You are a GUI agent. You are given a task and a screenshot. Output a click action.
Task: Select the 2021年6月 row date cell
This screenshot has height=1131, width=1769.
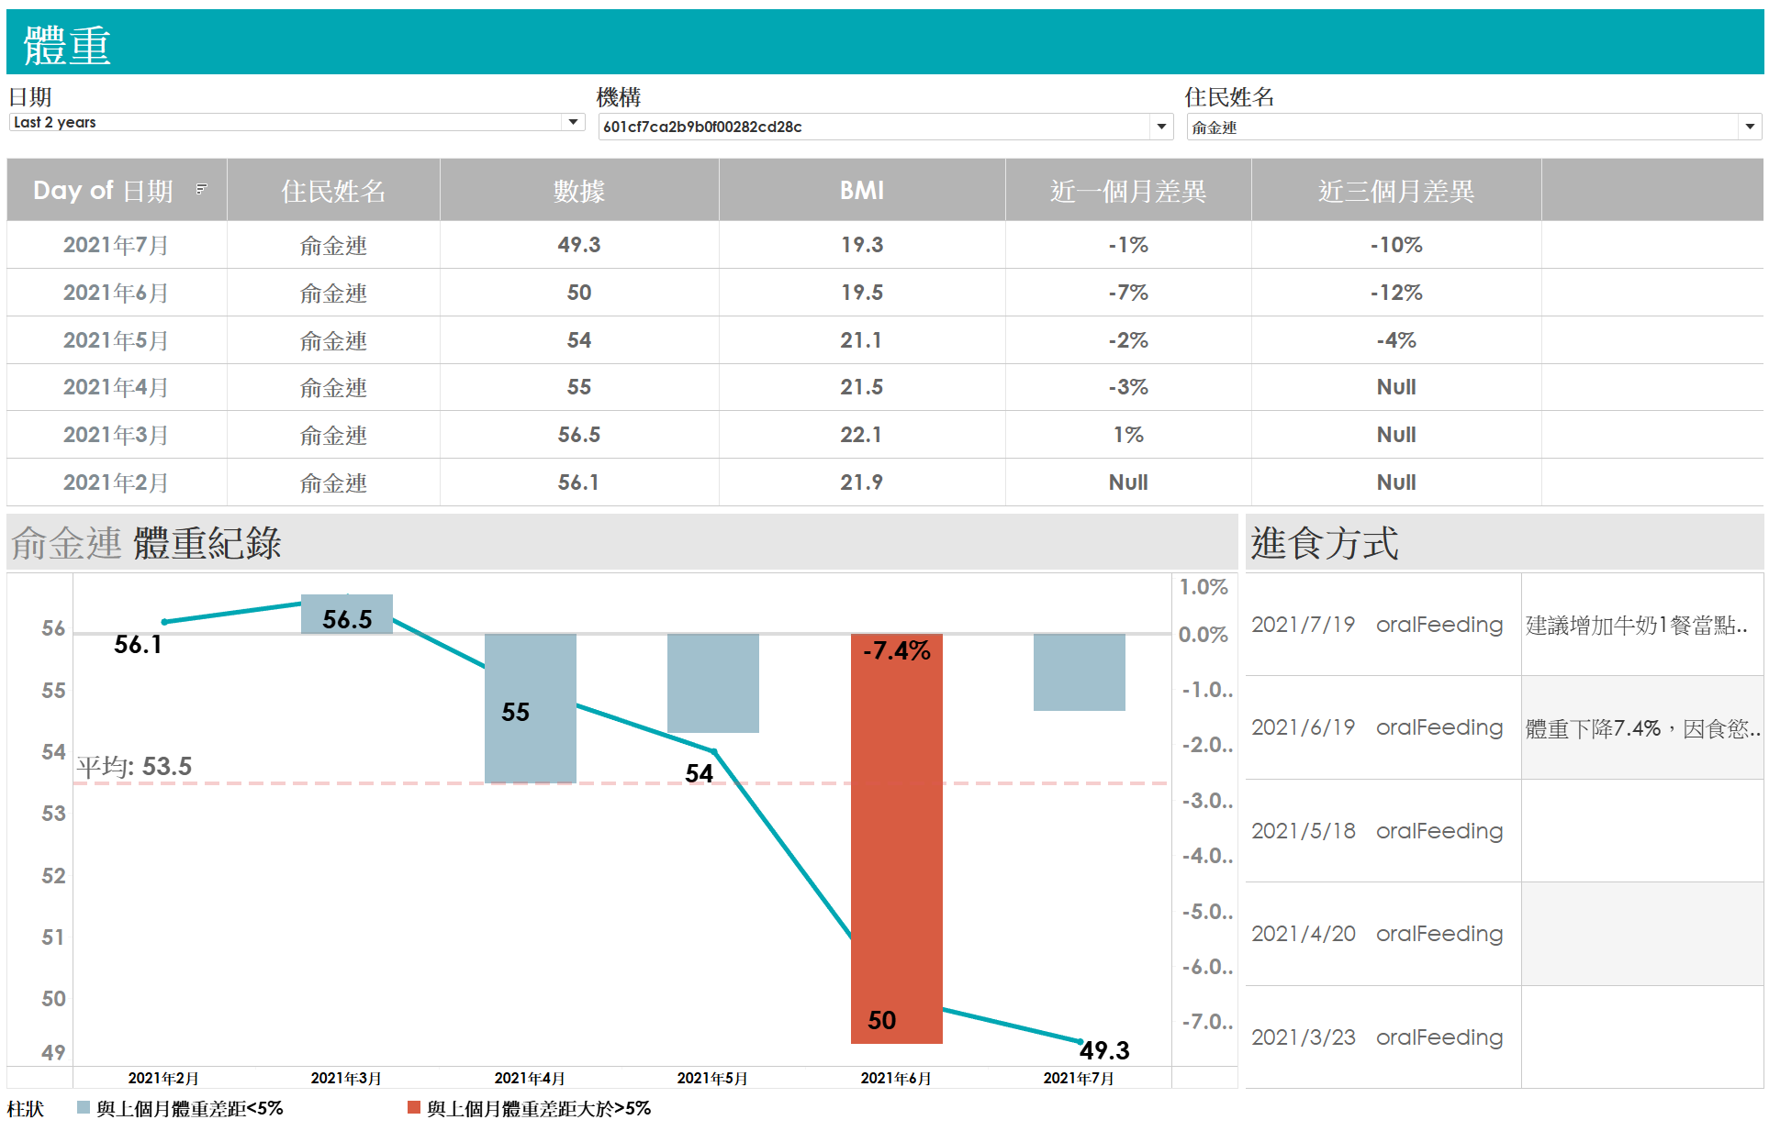(x=117, y=293)
